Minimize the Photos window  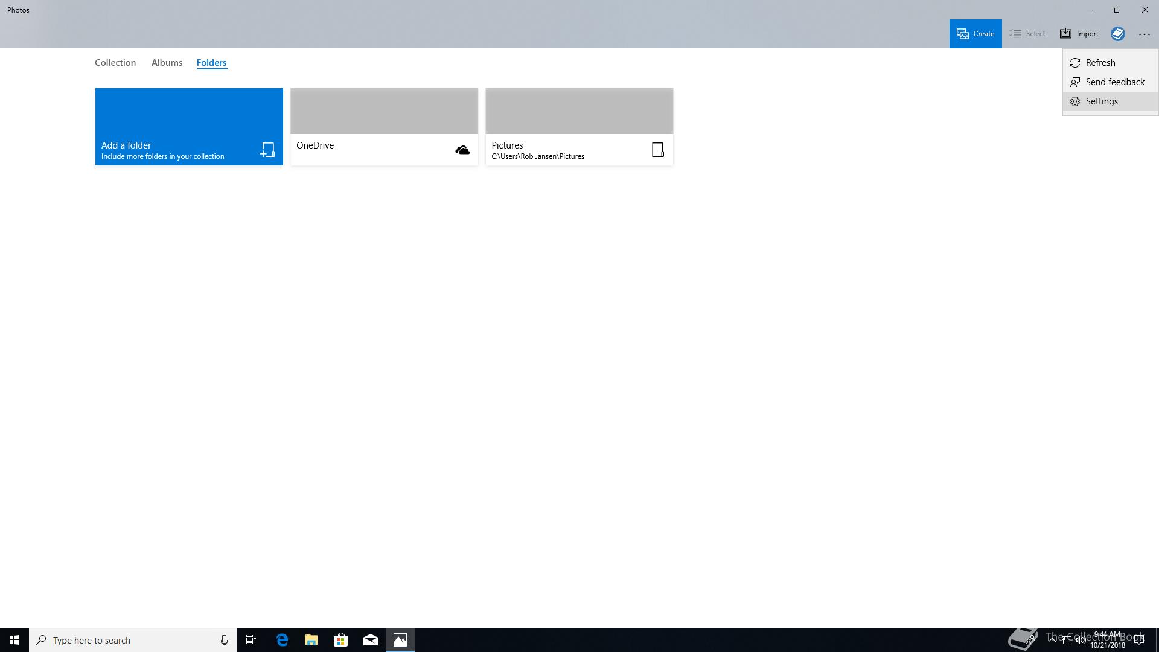pyautogui.click(x=1090, y=10)
